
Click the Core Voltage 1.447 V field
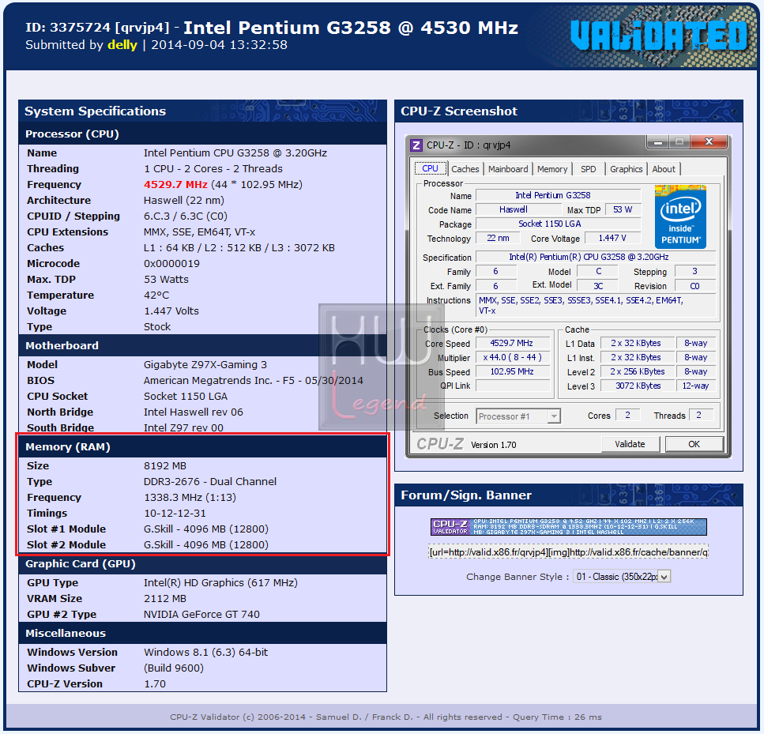pyautogui.click(x=612, y=238)
